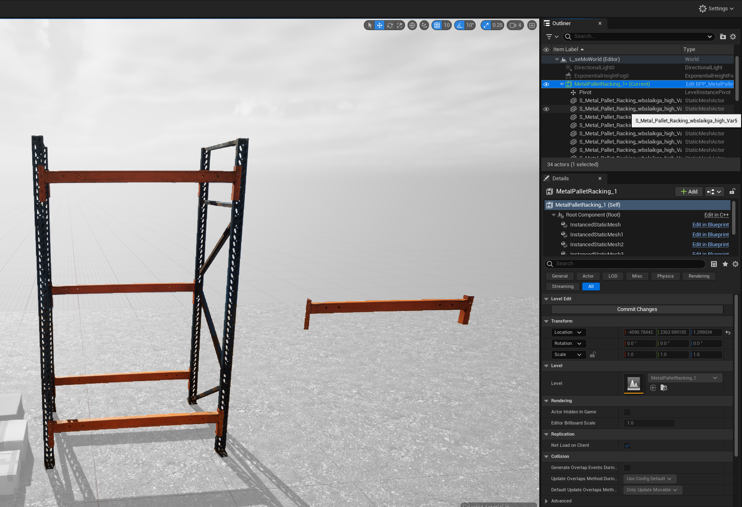Image resolution: width=742 pixels, height=507 pixels.
Task: Close the Outliner tab
Action: (x=600, y=24)
